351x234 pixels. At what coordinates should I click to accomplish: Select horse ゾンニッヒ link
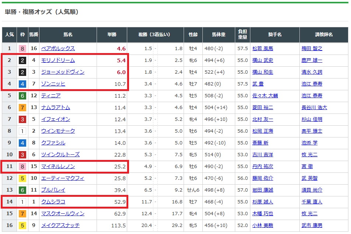[53, 84]
